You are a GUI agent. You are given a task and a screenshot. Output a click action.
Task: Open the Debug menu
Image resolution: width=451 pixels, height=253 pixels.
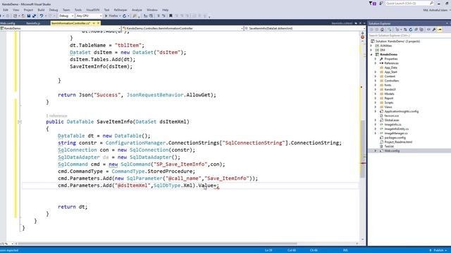click(x=54, y=10)
